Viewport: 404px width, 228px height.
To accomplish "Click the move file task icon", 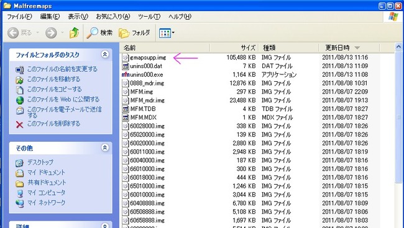I will [20, 80].
